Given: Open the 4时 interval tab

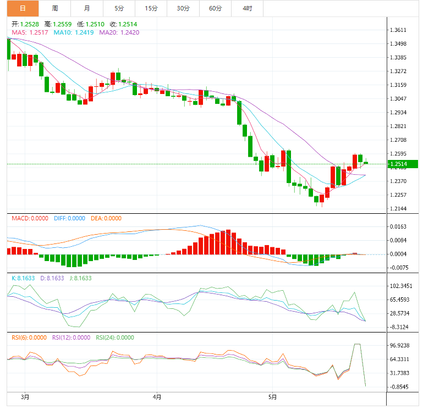Looking at the screenshot, I should tap(248, 8).
